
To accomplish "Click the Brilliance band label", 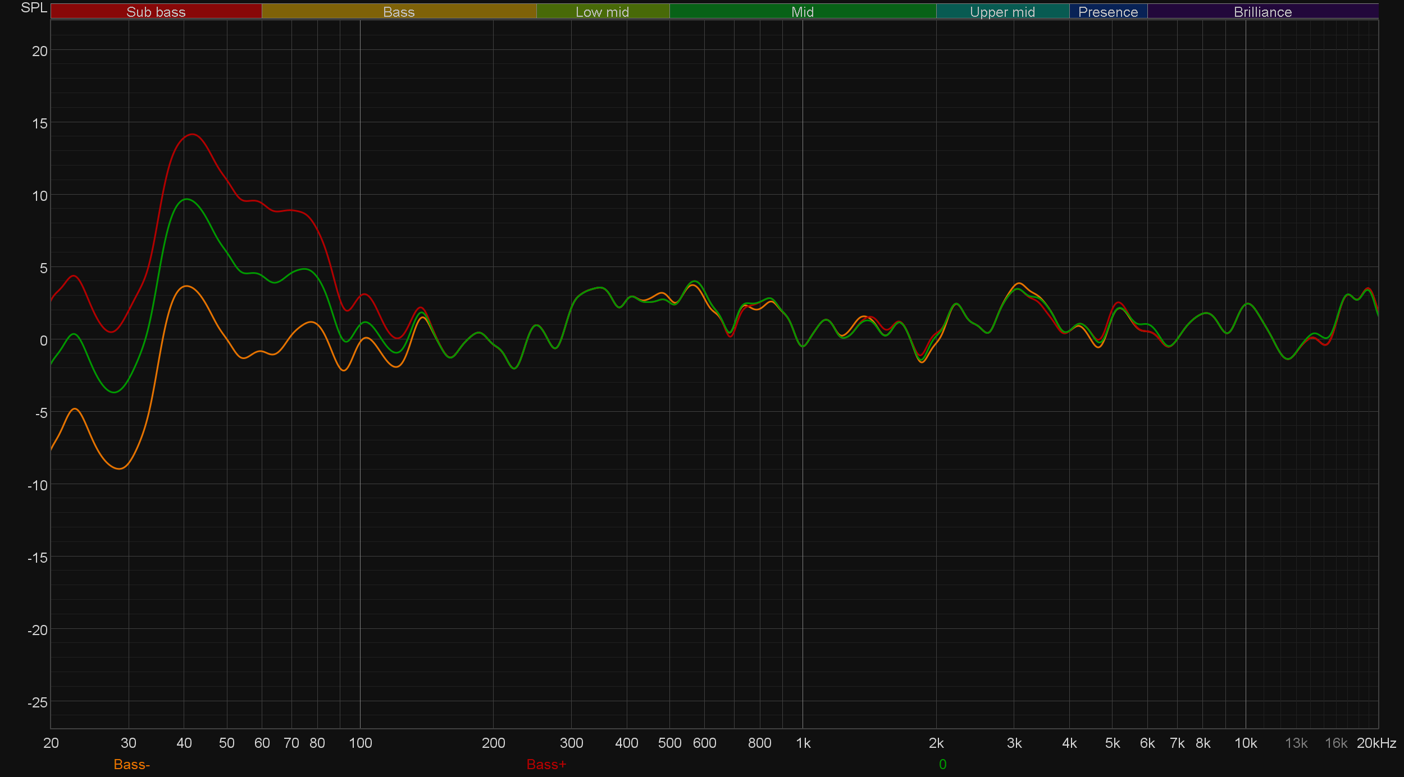I will tap(1262, 12).
